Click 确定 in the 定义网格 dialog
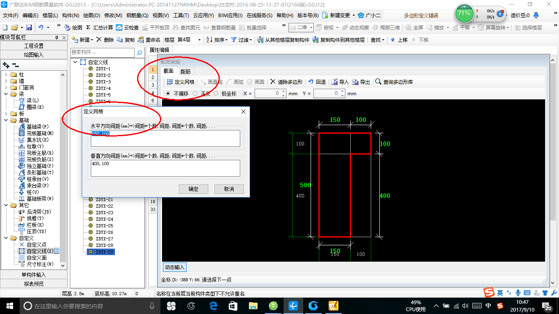 194,189
